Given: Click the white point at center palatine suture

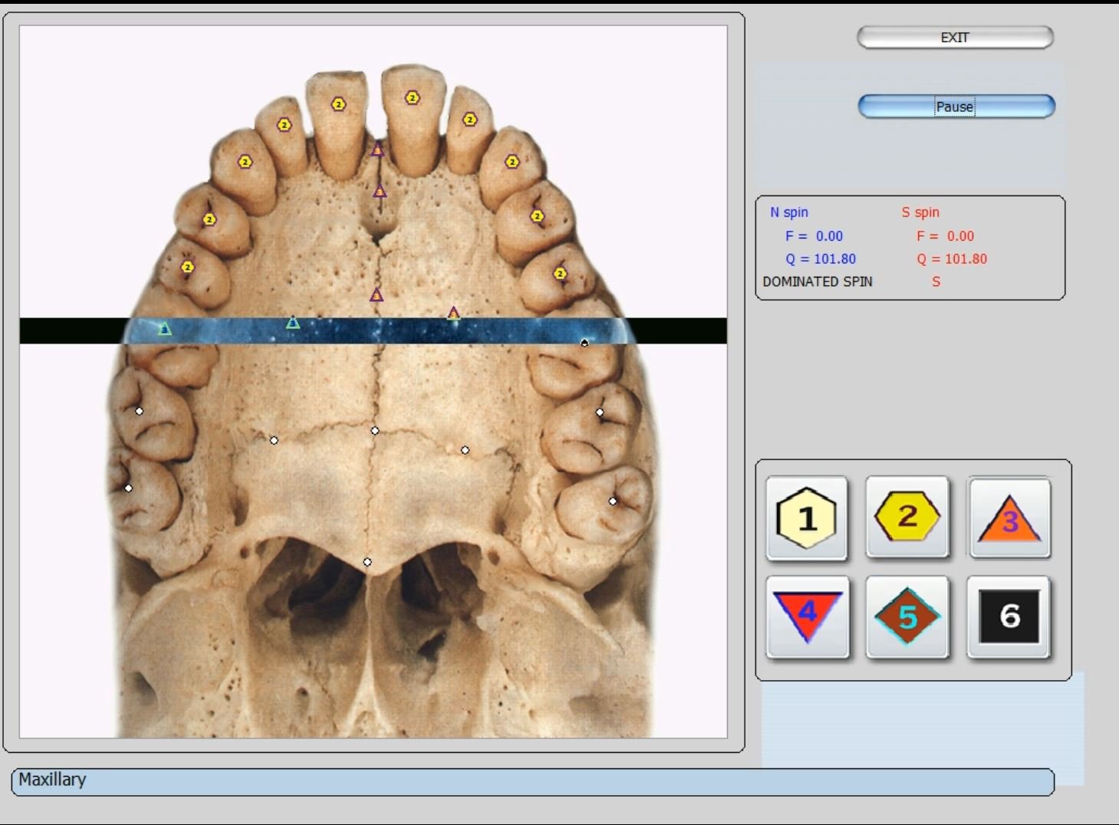Looking at the screenshot, I should point(375,431).
